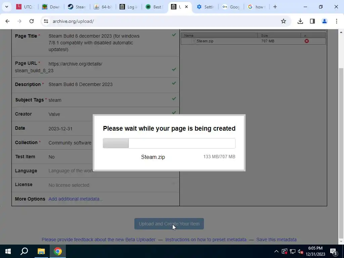Image resolution: width=344 pixels, height=258 pixels.
Task: Switch to the Google password manager tab
Action: pyautogui.click(x=231, y=7)
